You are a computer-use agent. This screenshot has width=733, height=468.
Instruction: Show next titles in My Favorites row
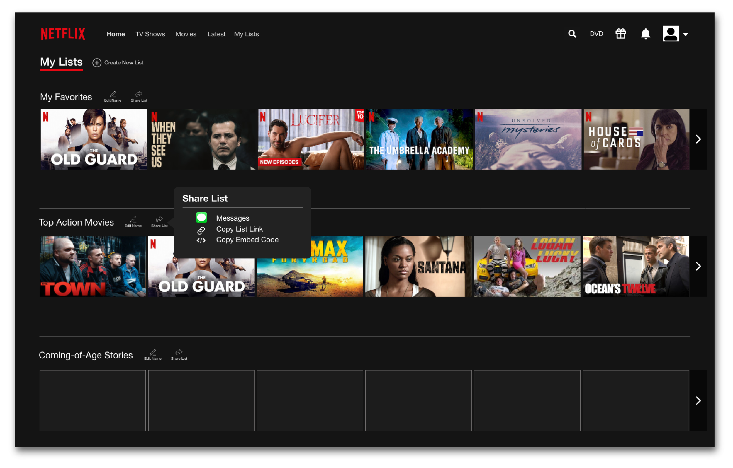coord(698,139)
